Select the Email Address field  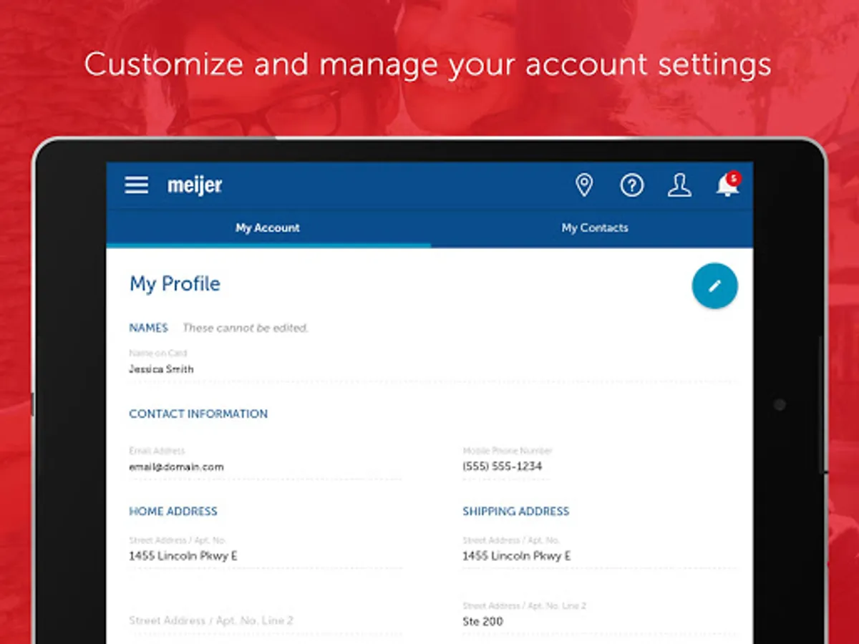point(266,462)
